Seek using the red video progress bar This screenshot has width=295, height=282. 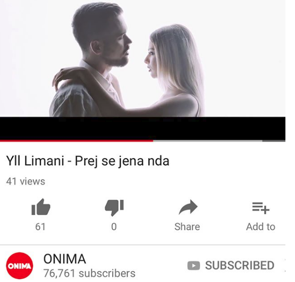[x=77, y=141]
